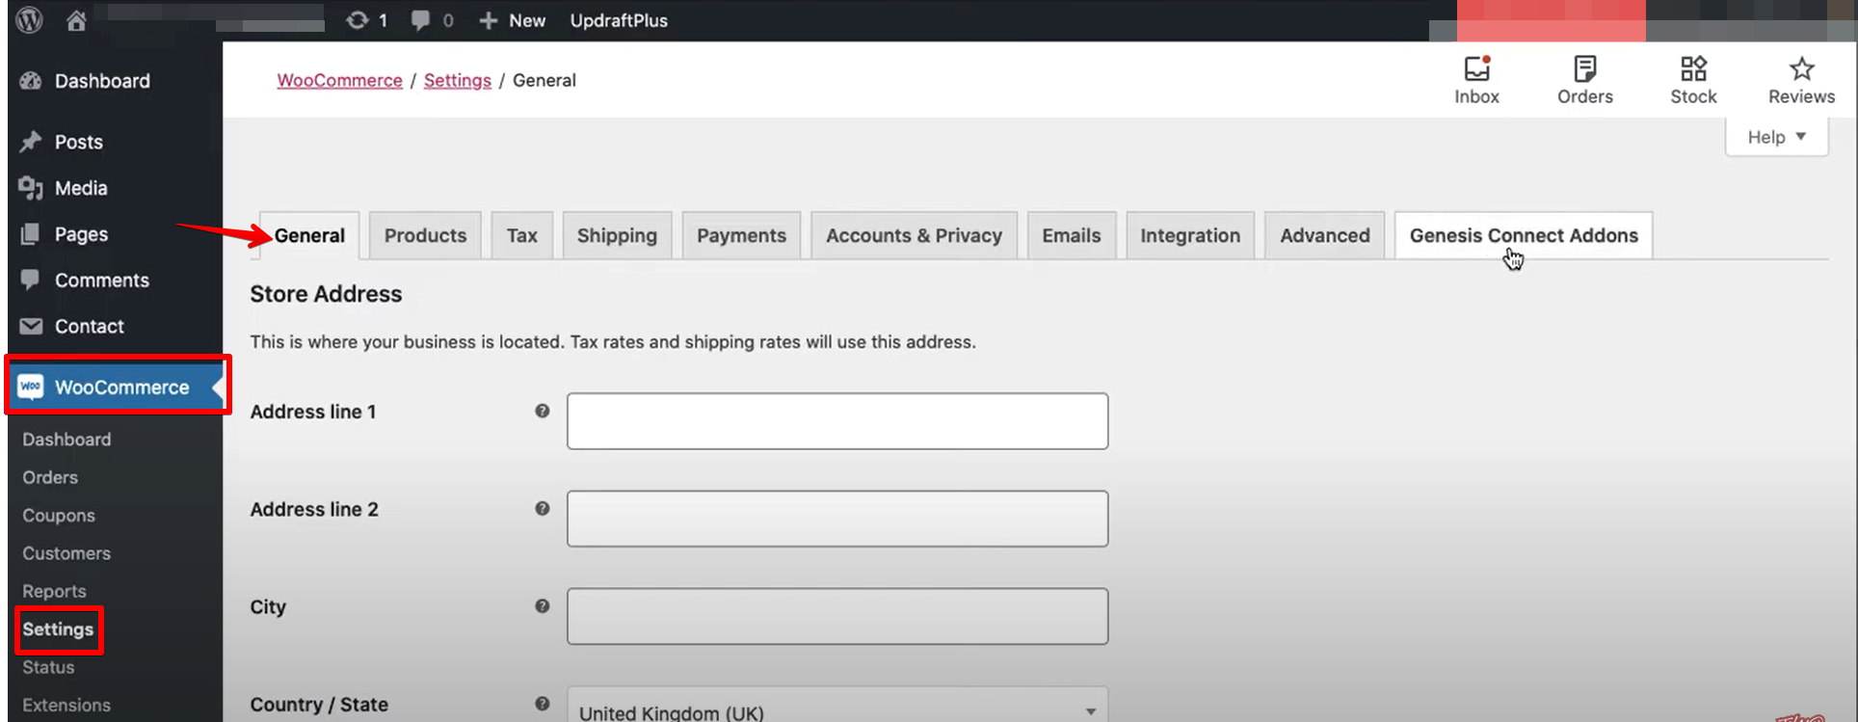Viewport: 1858px width, 722px height.
Task: Click the Settings breadcrumb link
Action: [458, 80]
